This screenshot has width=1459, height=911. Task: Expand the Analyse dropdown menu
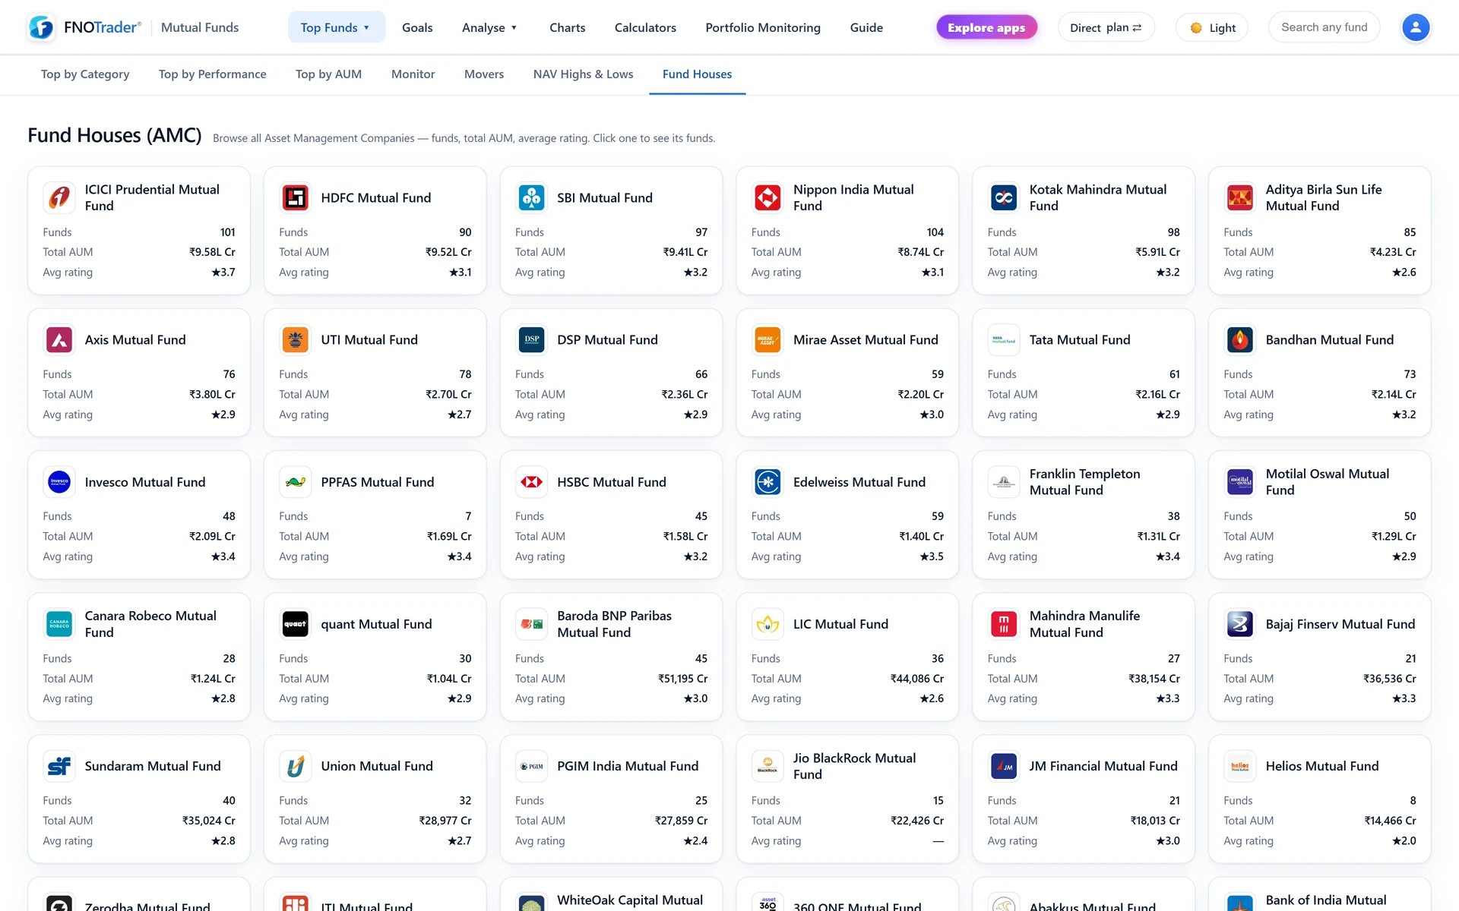pyautogui.click(x=489, y=27)
